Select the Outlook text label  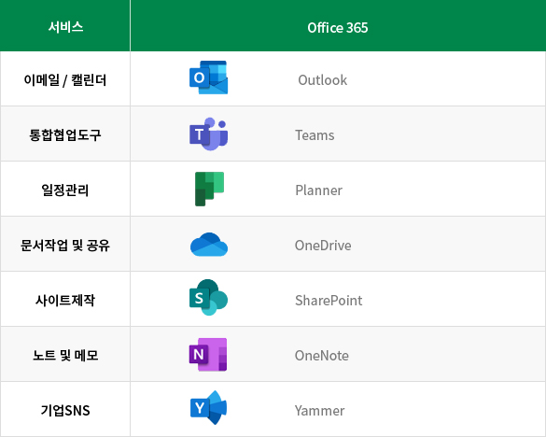(322, 80)
